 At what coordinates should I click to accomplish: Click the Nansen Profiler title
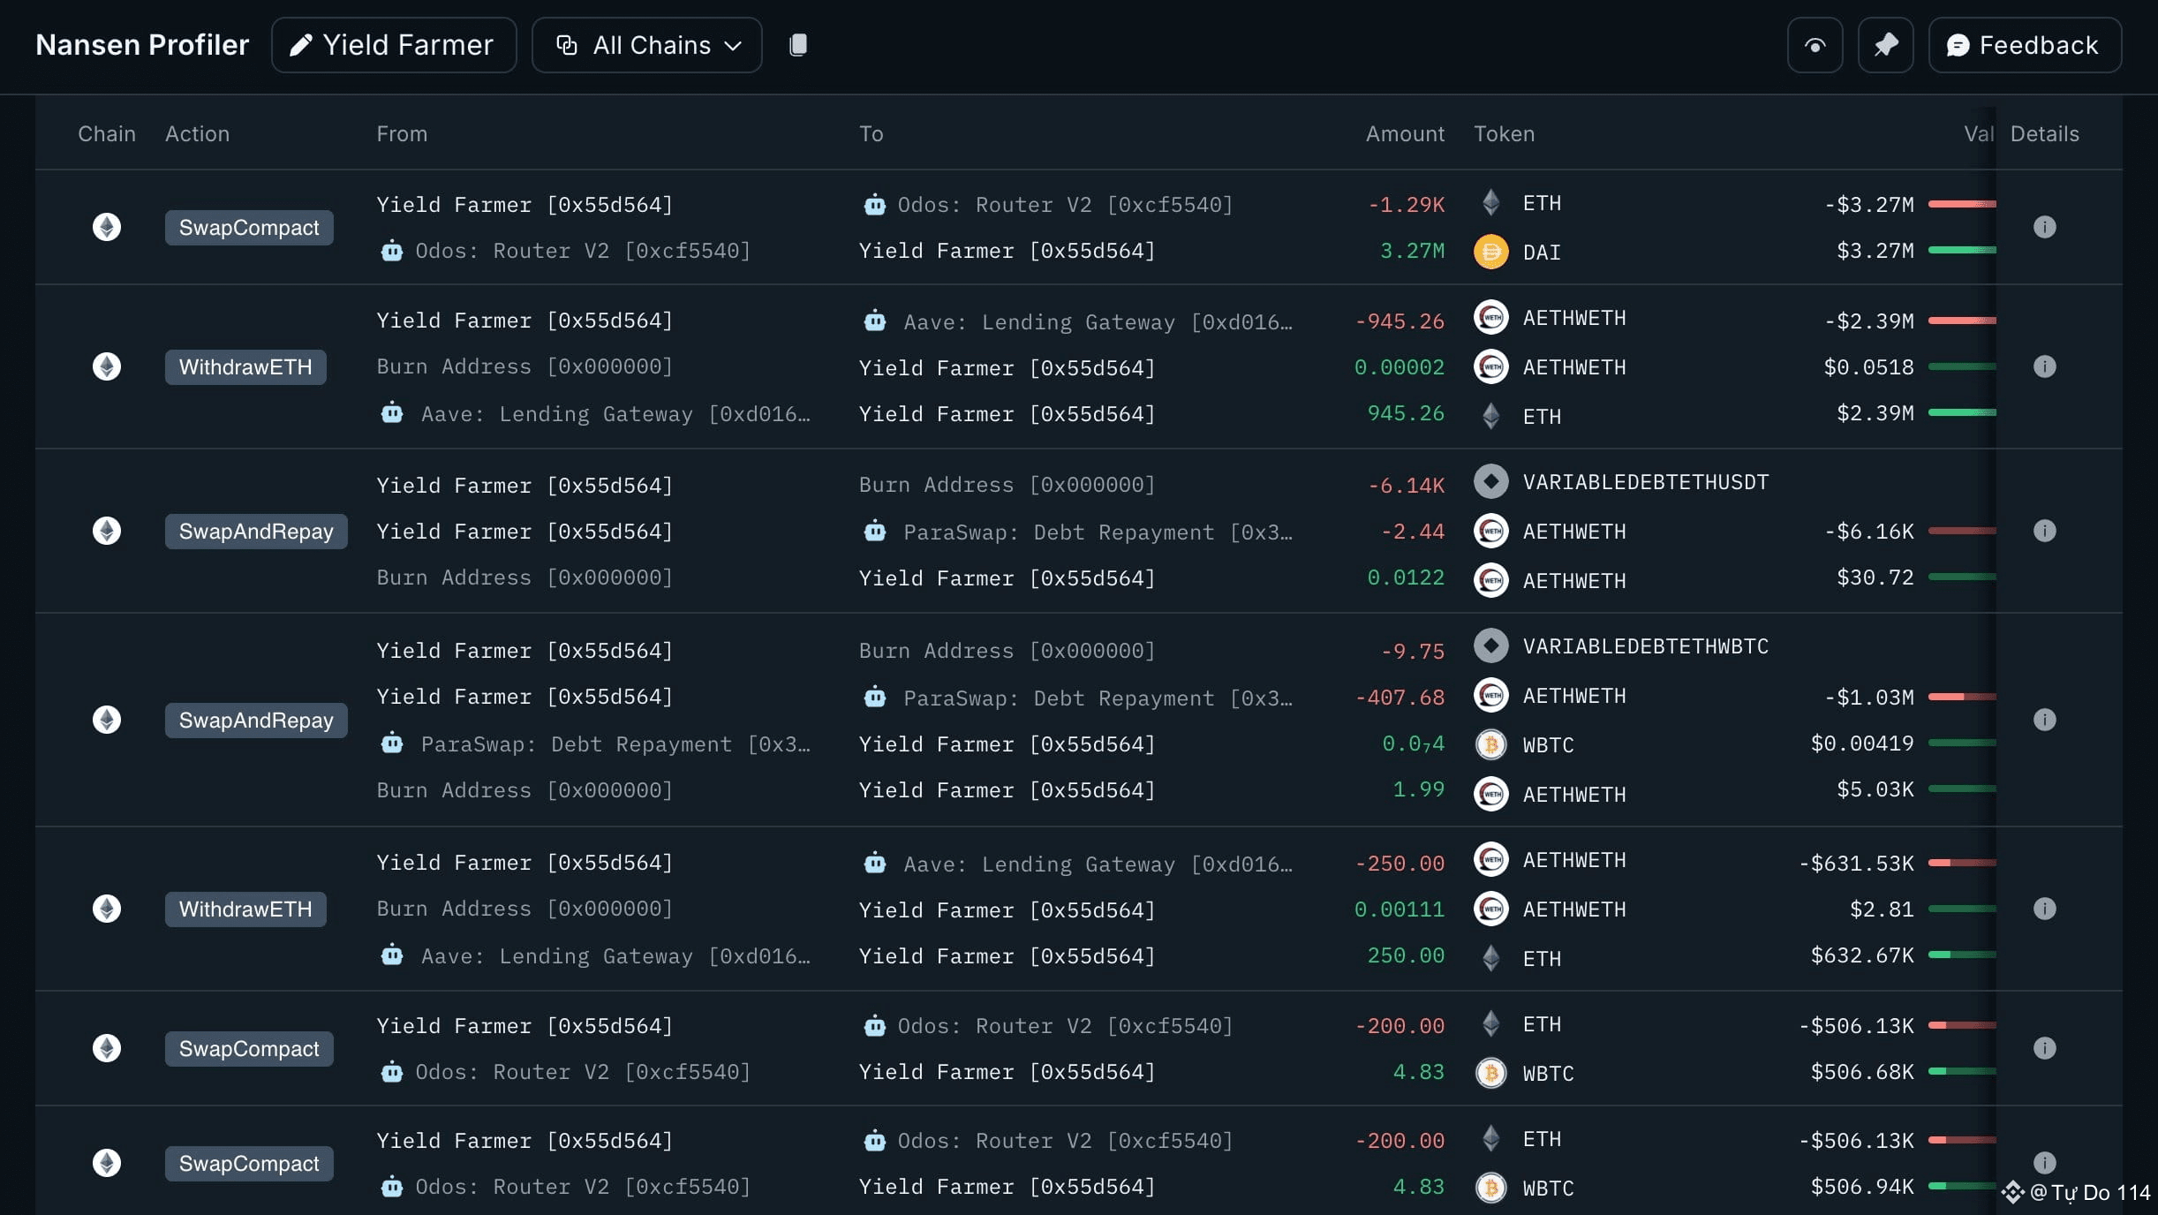142,45
